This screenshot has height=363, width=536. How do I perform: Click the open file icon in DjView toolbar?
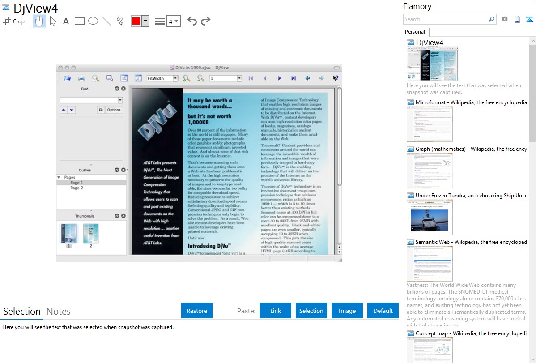[67, 78]
